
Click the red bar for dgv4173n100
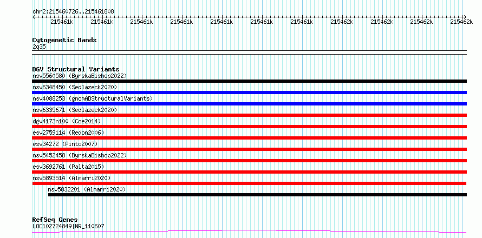coord(250,127)
